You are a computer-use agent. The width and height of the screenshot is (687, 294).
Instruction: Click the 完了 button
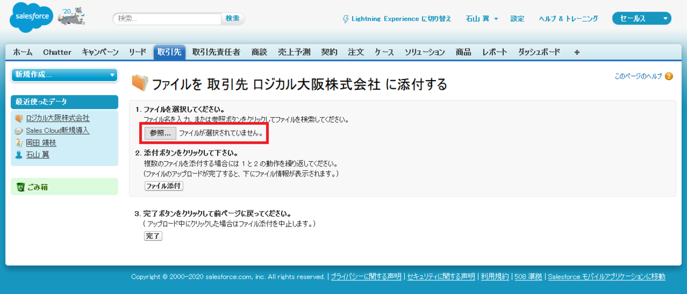(153, 236)
